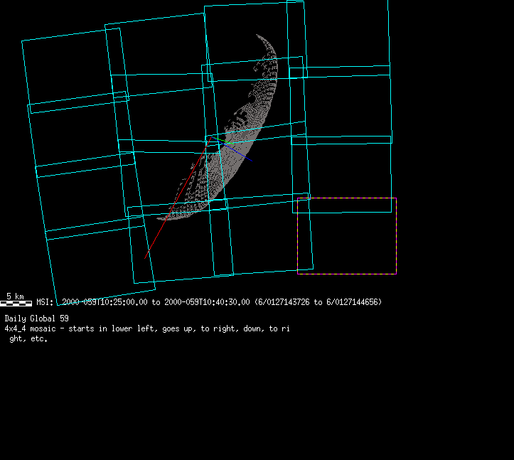Click the wrapped "ght, etc." text line
514x460 pixels.
click(28, 339)
